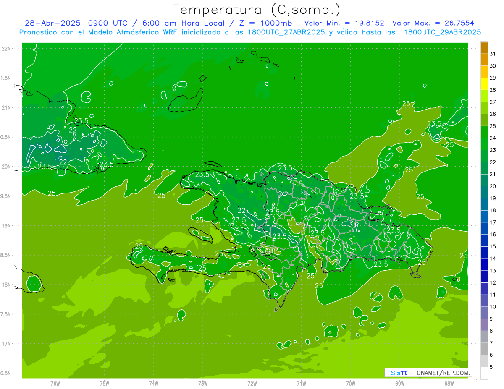Image resolution: width=504 pixels, height=389 pixels.
Task: Click the color scale label 5
Action: pyautogui.click(x=491, y=367)
